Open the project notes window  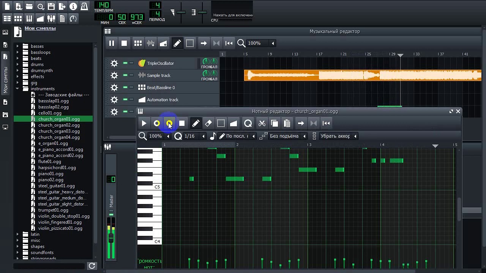(62, 18)
